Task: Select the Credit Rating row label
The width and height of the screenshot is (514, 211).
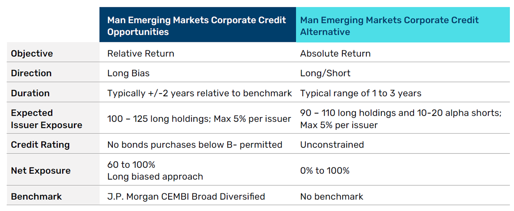Action: point(40,145)
